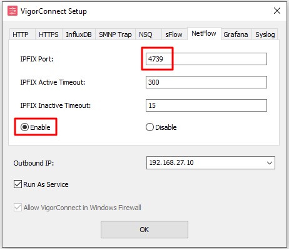Click the VigorConnect app icon in title bar

point(13,11)
